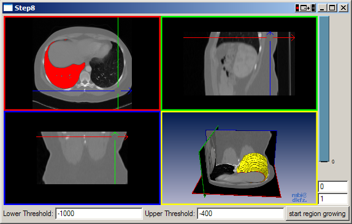Click the mbi@dkfz logo in 3D view
Image resolution: width=352 pixels, height=224 pixels.
click(x=299, y=197)
